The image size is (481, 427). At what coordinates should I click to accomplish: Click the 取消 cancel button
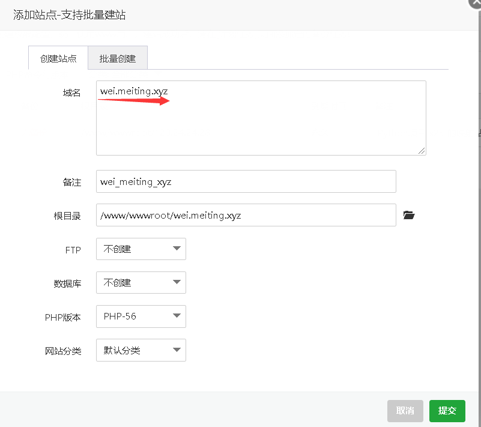405,411
